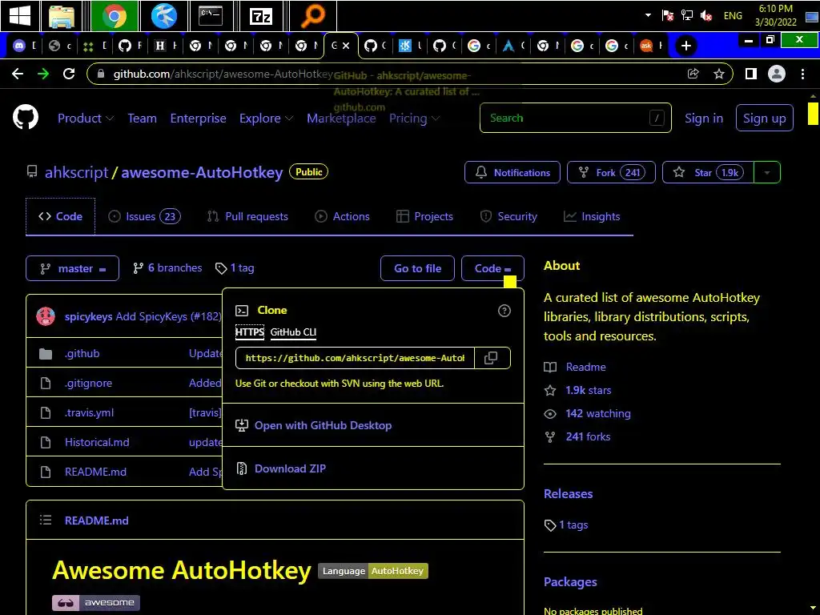Open the star lists dropdown arrow

click(767, 173)
